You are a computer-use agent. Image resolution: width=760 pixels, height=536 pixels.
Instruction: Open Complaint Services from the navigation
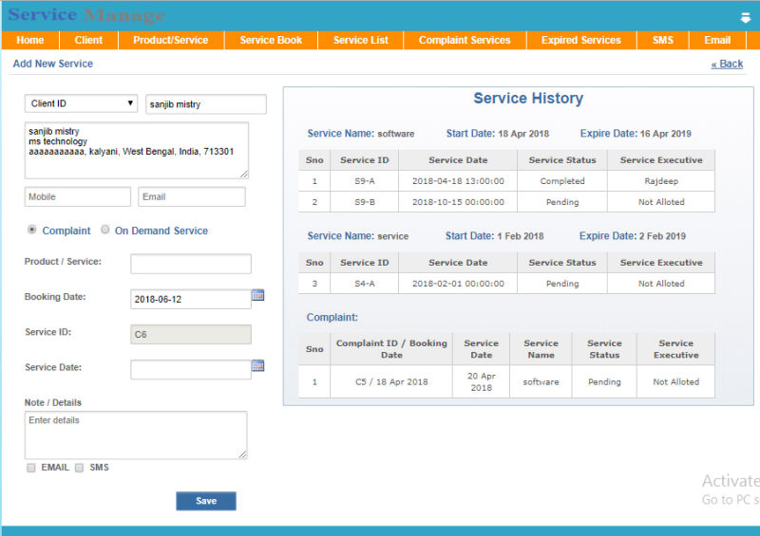click(465, 40)
